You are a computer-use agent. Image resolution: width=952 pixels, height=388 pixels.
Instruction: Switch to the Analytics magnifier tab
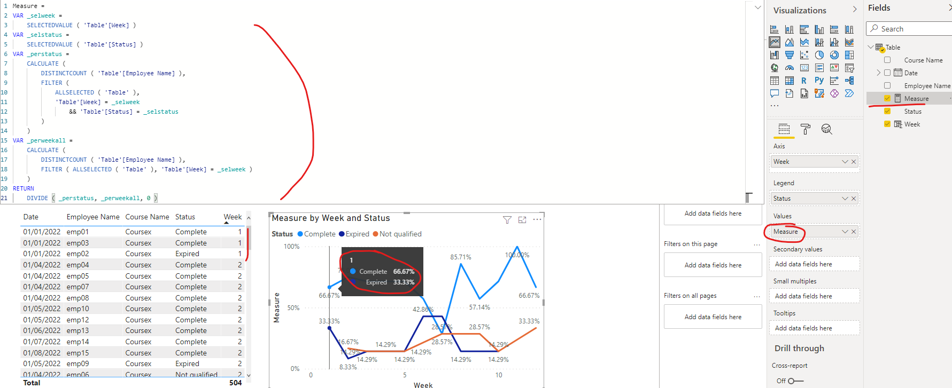(826, 129)
